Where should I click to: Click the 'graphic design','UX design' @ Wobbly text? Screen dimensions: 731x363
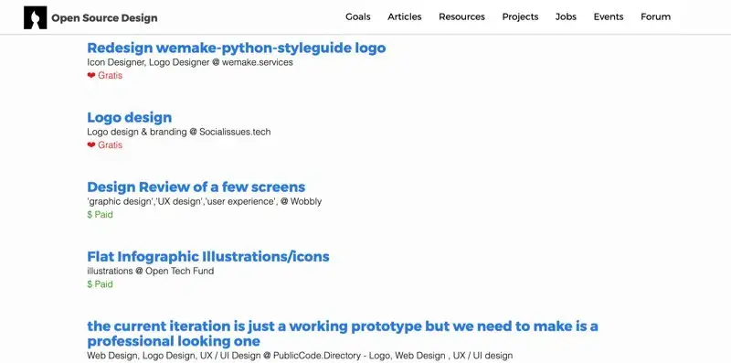point(204,201)
